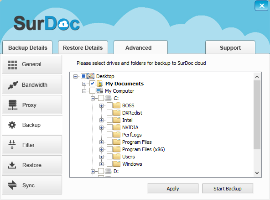The height and width of the screenshot is (200, 270).
Task: Expand the Users folder node
Action: (x=101, y=157)
